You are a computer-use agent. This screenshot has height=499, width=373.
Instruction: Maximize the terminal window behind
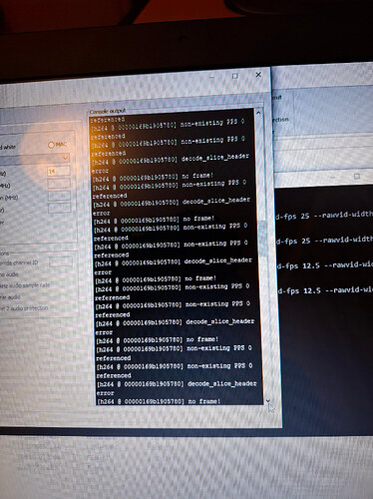pyautogui.click(x=357, y=176)
